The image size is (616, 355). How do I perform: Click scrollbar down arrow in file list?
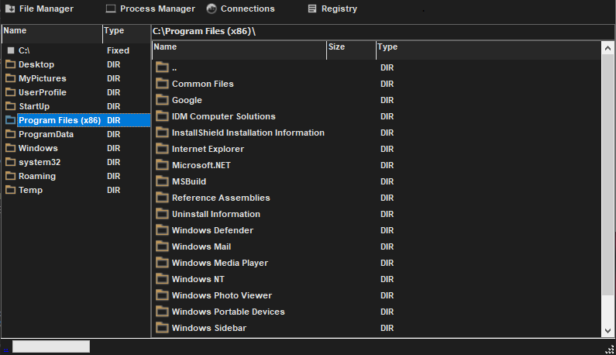click(607, 331)
